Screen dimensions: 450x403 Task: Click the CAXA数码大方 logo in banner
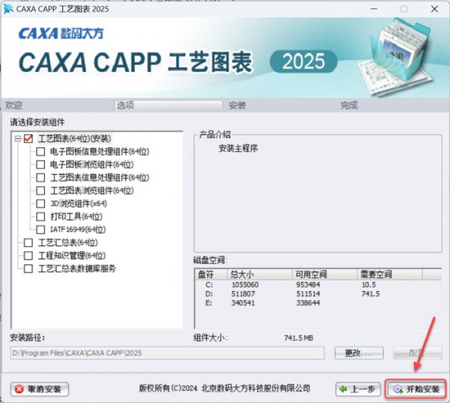61,34
